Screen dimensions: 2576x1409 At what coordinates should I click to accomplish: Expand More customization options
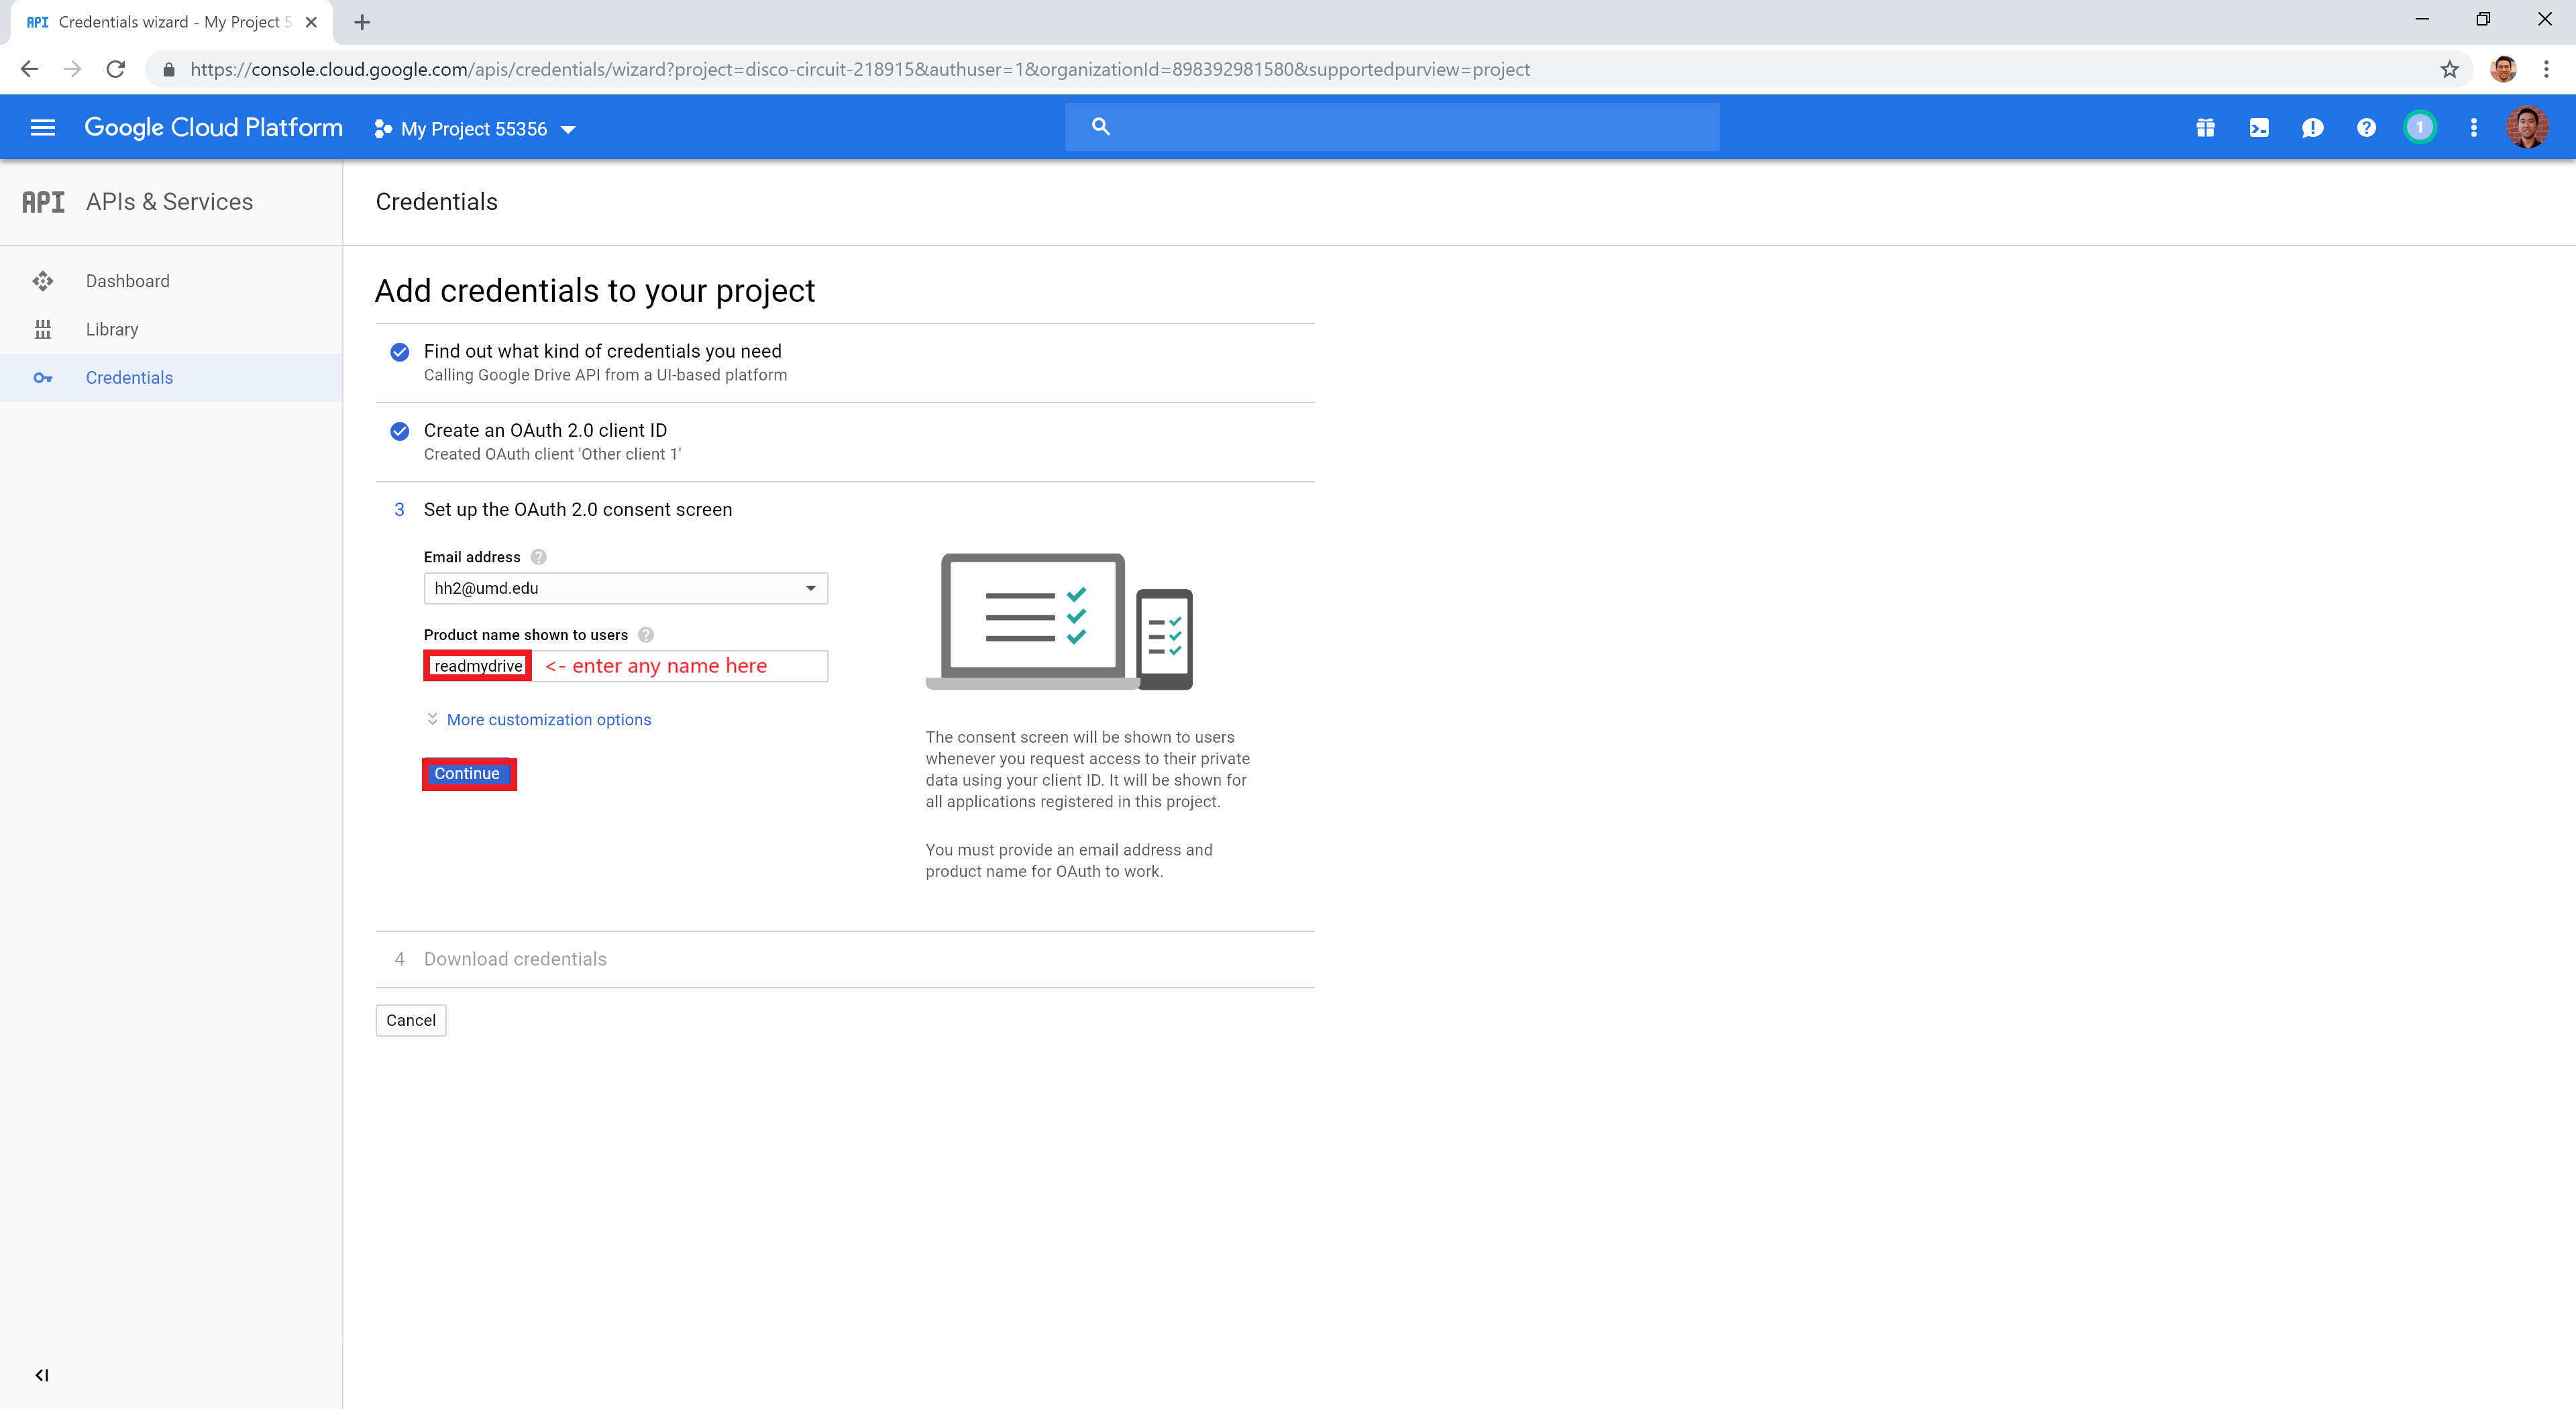point(548,719)
